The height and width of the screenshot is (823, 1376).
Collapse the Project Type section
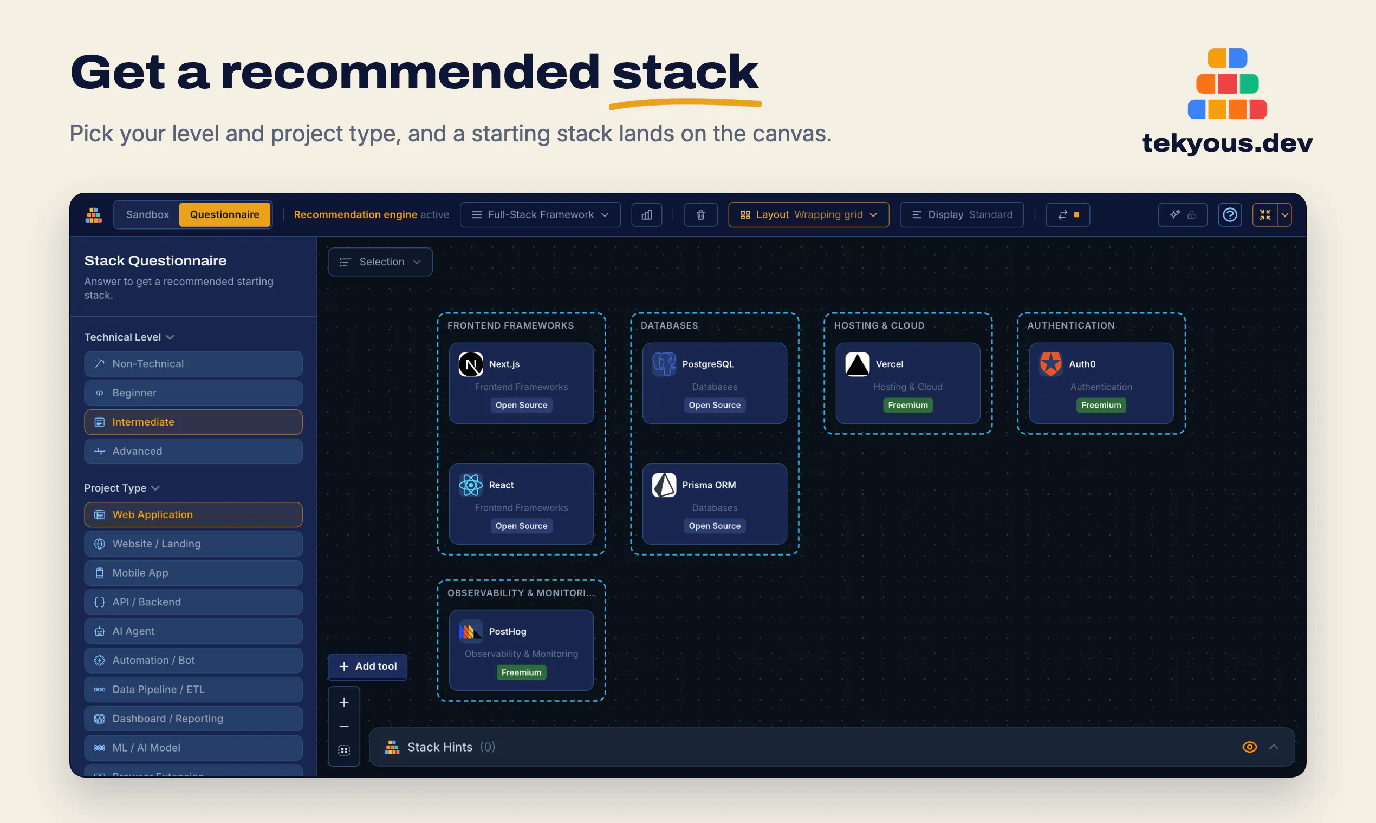coord(122,488)
